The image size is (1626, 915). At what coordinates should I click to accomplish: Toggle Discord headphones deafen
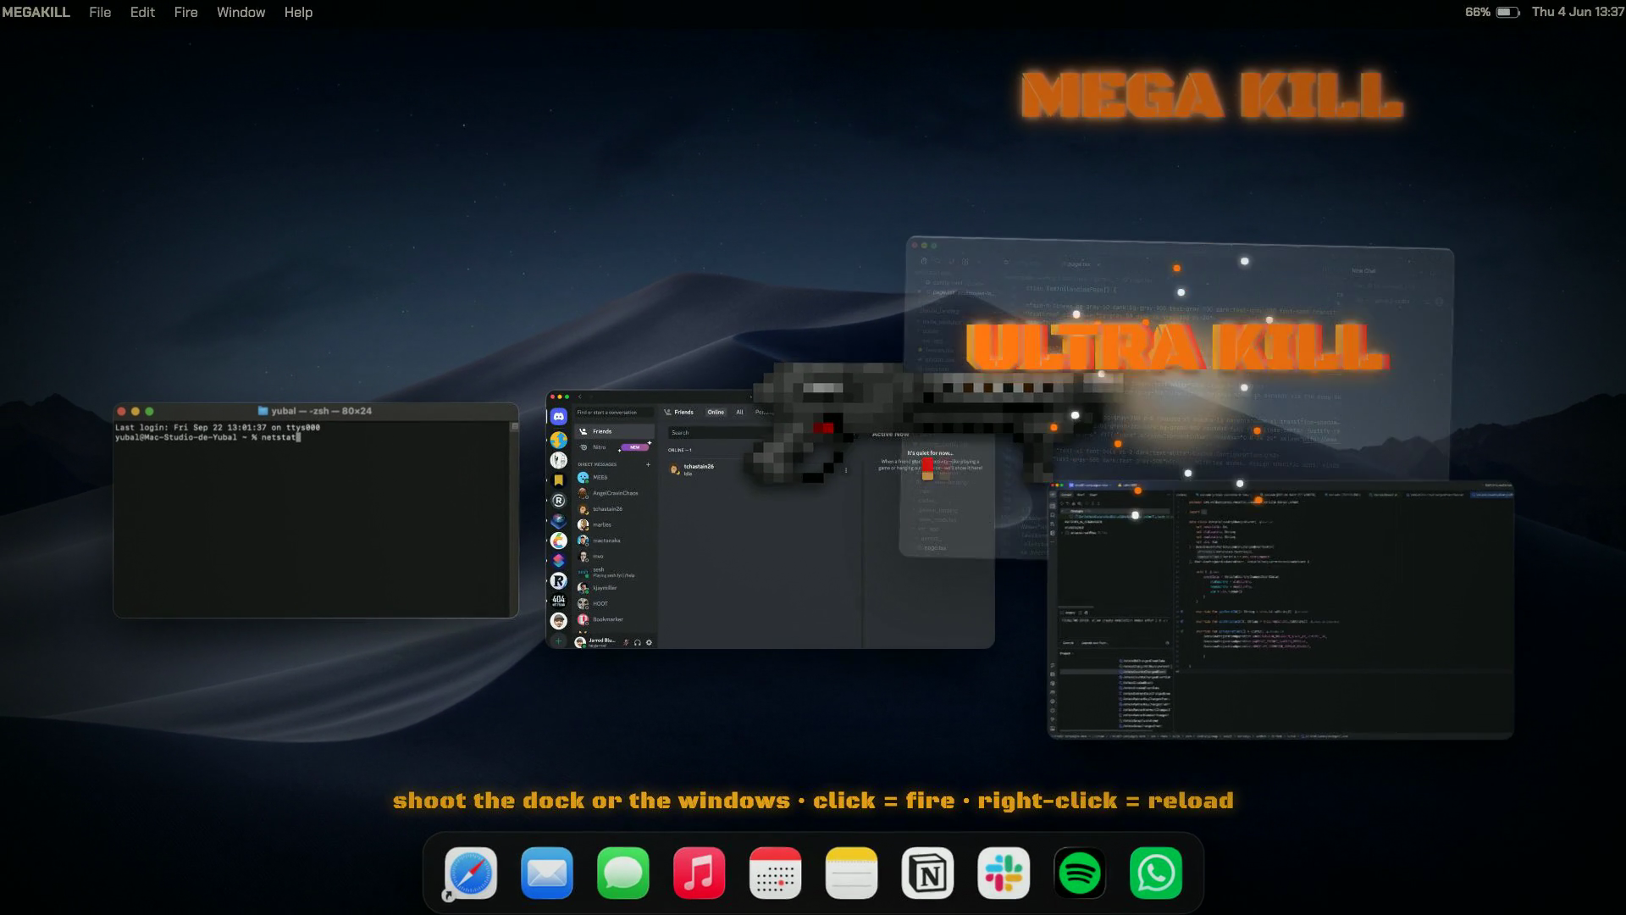pyautogui.click(x=638, y=642)
